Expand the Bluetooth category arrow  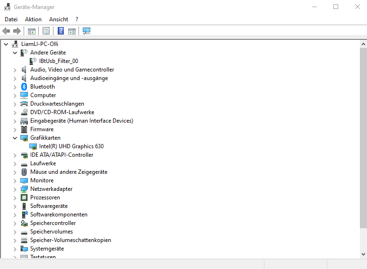15,87
